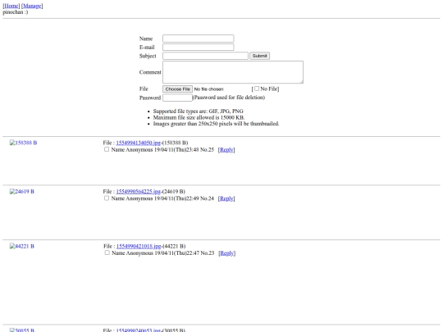Screen dimensions: 443x332
Task: Open broken thumbnail labeled 44221 B
Action: point(22,247)
